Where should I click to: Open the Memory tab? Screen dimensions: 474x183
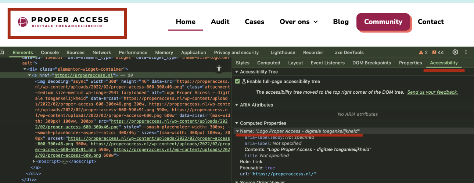164,52
